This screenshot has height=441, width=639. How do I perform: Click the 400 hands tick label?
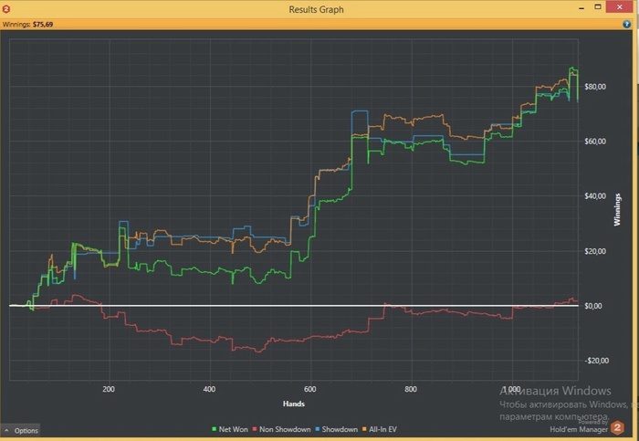(209, 389)
